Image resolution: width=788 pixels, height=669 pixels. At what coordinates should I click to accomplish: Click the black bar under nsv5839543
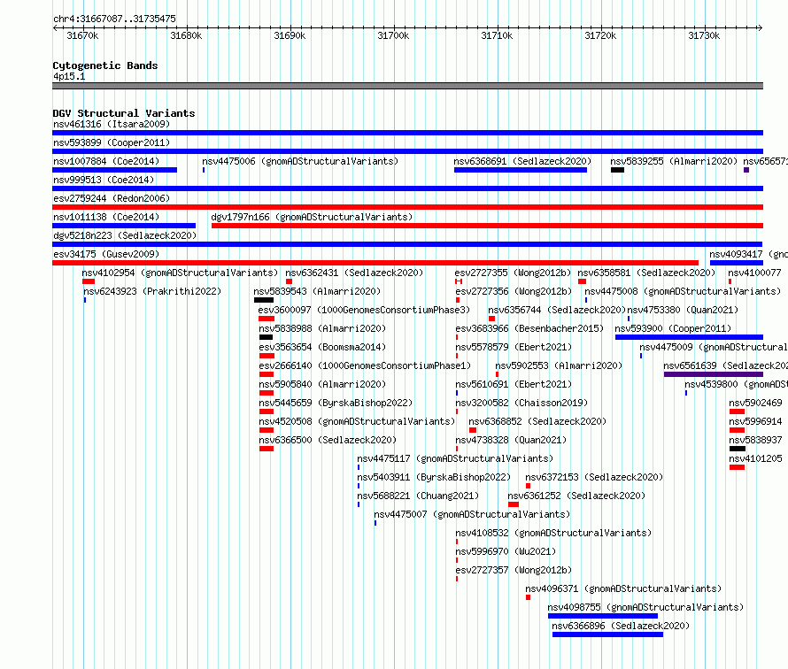pos(264,300)
